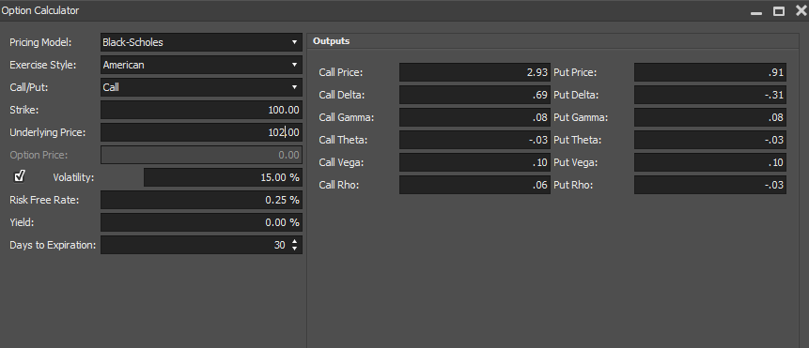The width and height of the screenshot is (809, 348).
Task: Toggle the Volatility checkbox
Action: coord(20,176)
